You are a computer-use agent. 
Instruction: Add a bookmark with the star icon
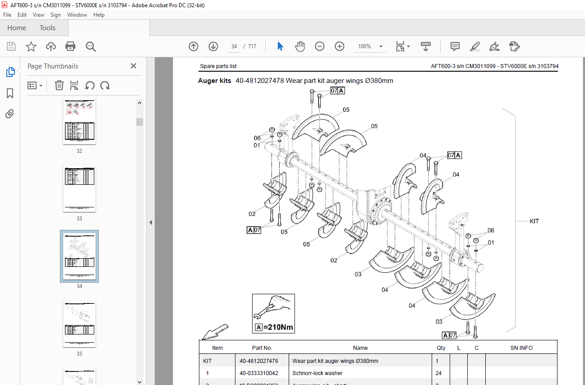coord(31,46)
